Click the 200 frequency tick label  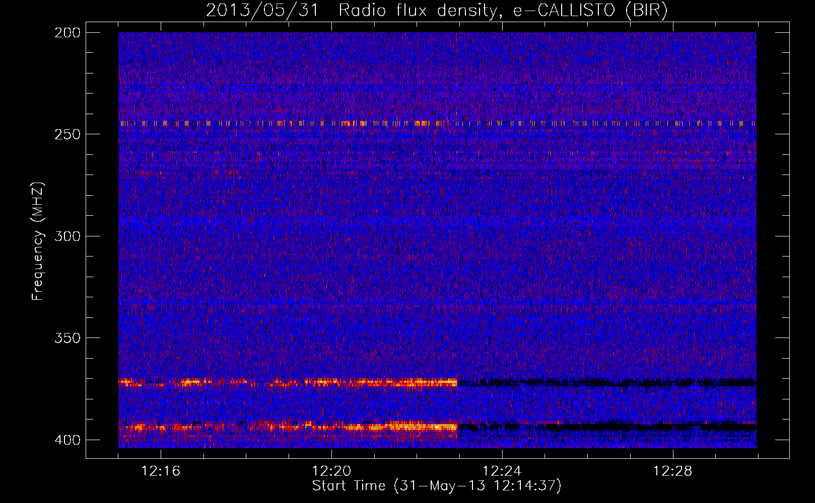point(67,33)
